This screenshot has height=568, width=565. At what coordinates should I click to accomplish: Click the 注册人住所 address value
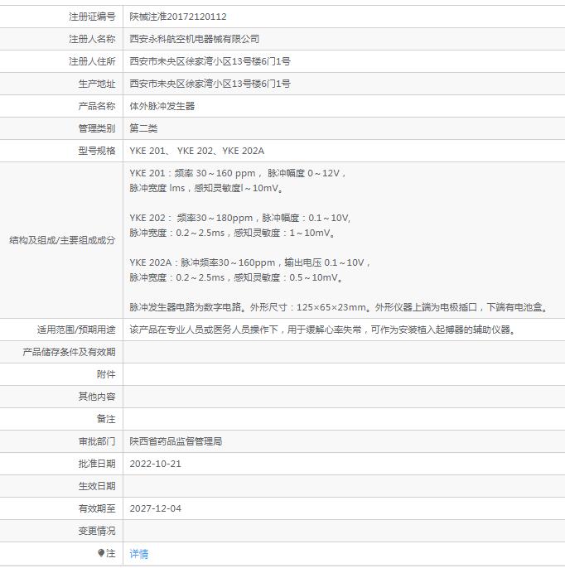pos(210,61)
